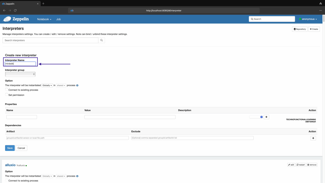Click the plus icon in Properties row
Viewport: 325px width, 183px height.
[267, 117]
